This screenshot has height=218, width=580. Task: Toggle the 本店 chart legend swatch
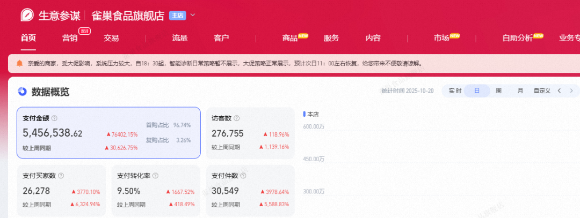click(305, 114)
